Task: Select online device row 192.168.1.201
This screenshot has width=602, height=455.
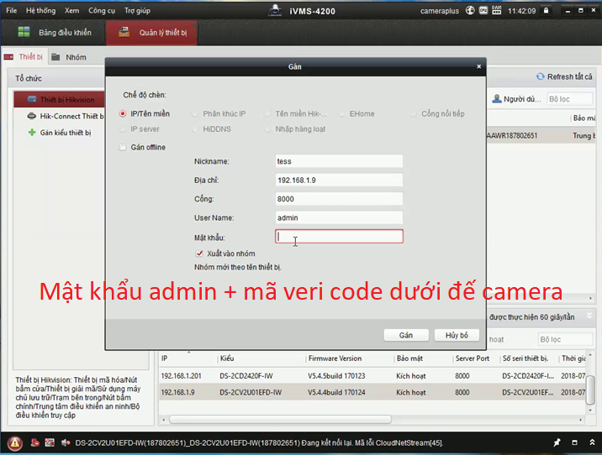Action: click(372, 375)
